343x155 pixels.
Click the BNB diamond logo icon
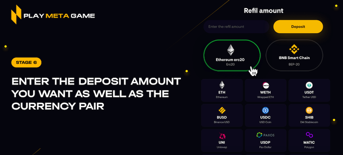[x=294, y=49]
